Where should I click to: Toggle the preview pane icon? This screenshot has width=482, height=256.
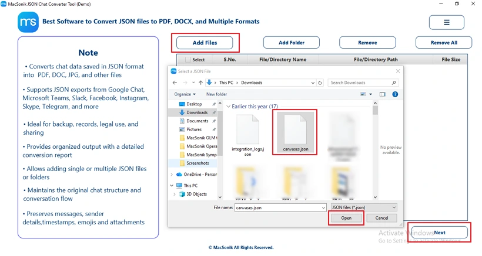pyautogui.click(x=382, y=94)
